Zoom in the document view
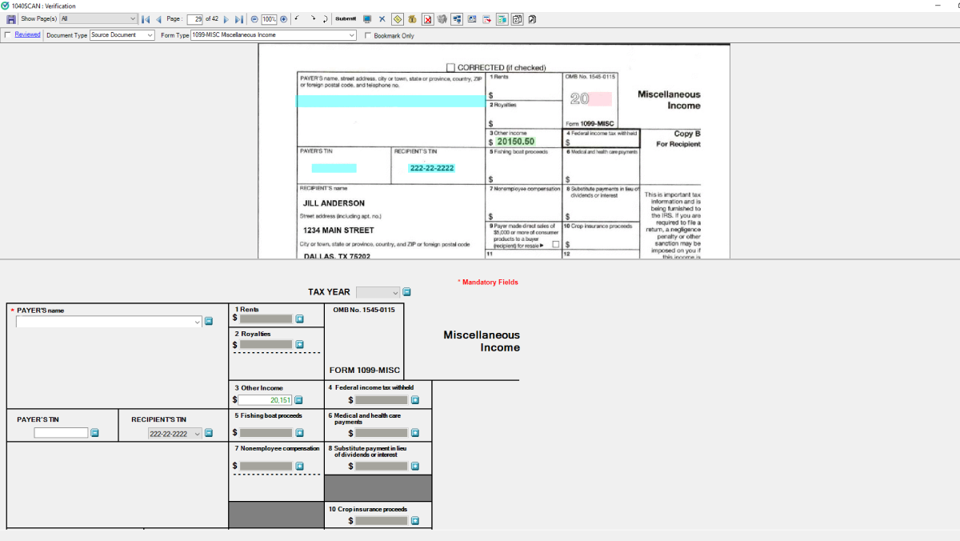This screenshot has width=960, height=541. [x=283, y=18]
